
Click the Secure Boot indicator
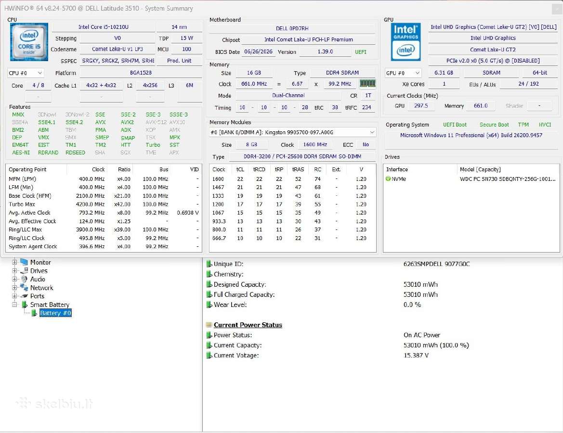[x=494, y=125]
